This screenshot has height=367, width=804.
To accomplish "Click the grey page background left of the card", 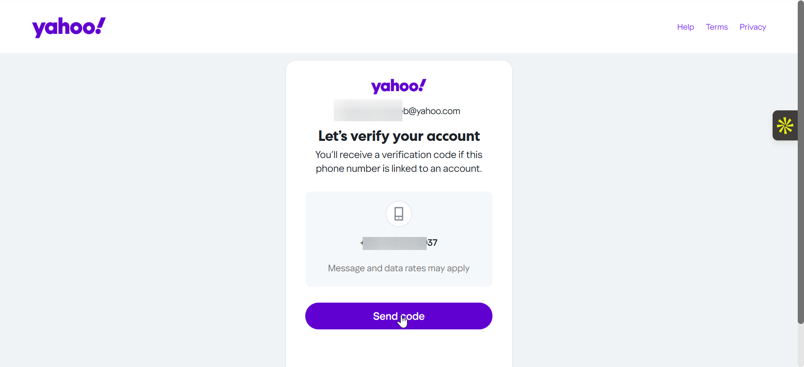I will click(142, 209).
